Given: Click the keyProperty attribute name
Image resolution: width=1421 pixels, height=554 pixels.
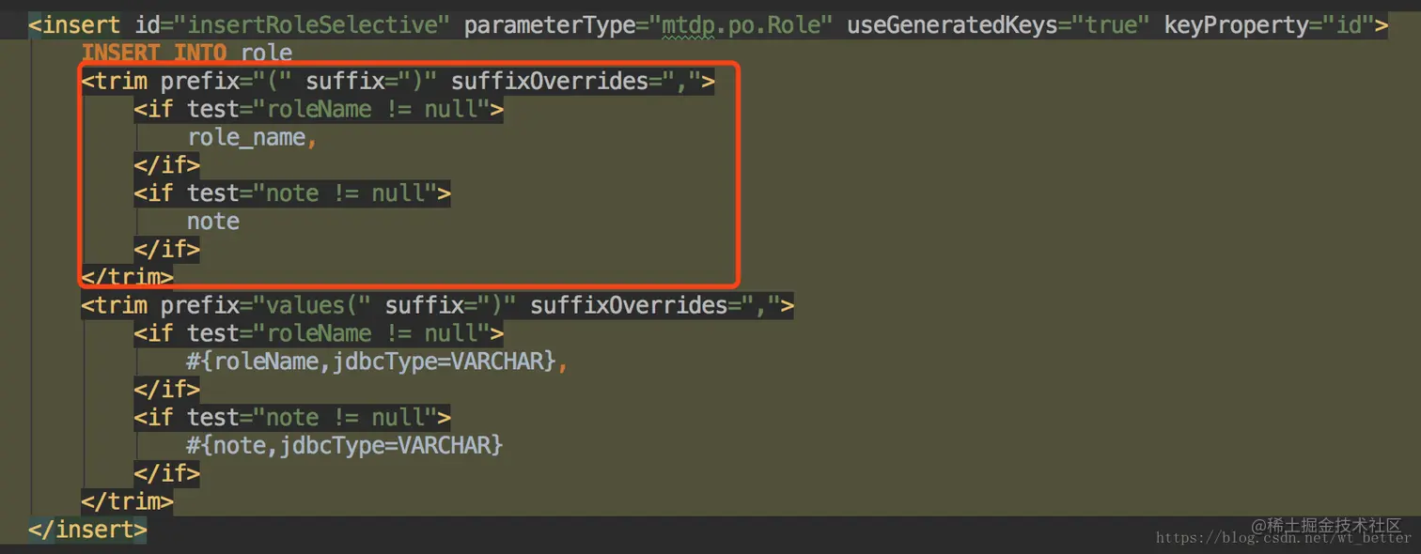Looking at the screenshot, I should click(x=1237, y=24).
